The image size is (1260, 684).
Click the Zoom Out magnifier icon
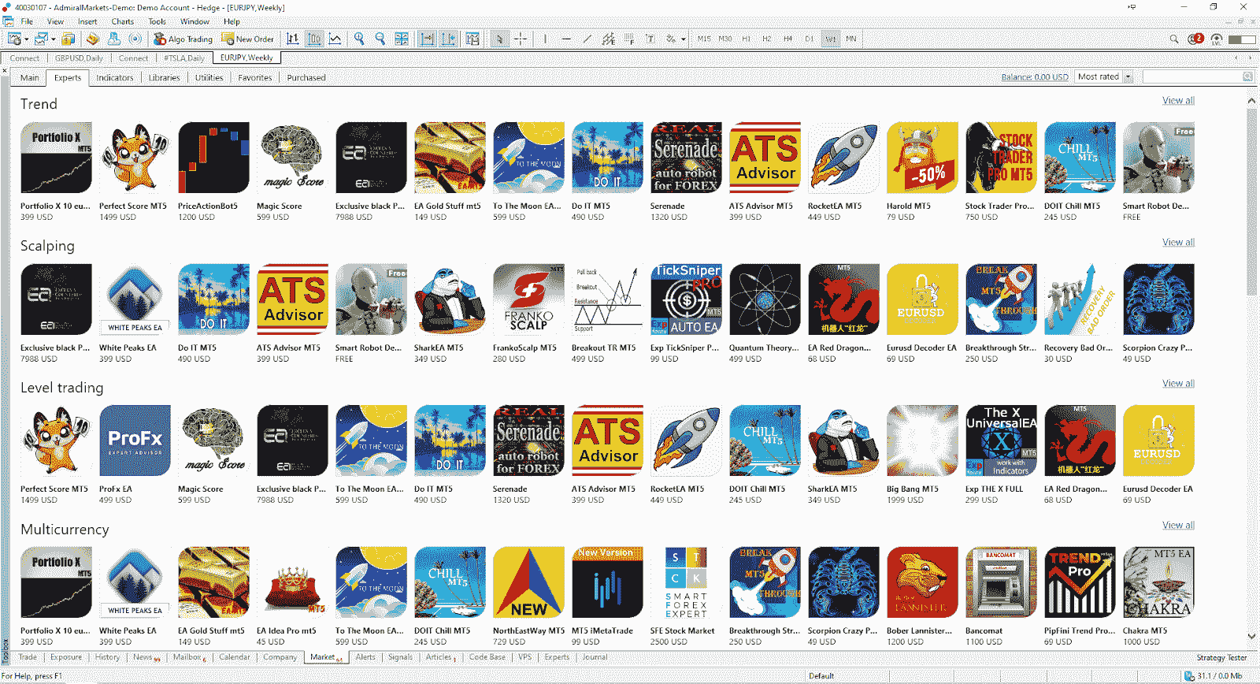[380, 39]
